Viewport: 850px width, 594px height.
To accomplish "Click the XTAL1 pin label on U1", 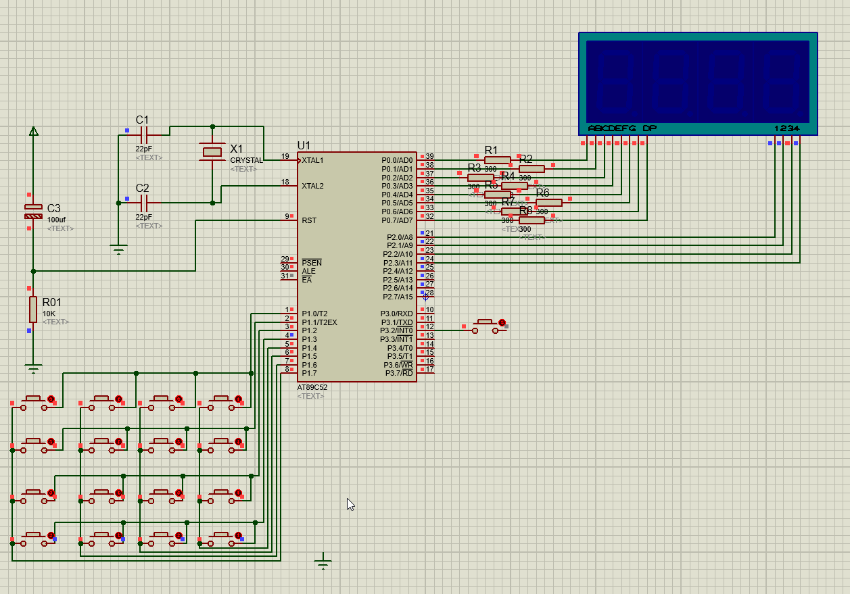I will click(x=312, y=161).
